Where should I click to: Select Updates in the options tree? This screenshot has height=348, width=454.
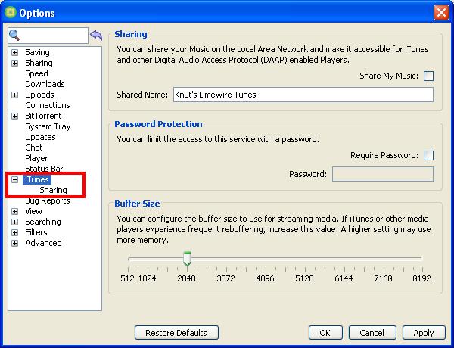(40, 137)
